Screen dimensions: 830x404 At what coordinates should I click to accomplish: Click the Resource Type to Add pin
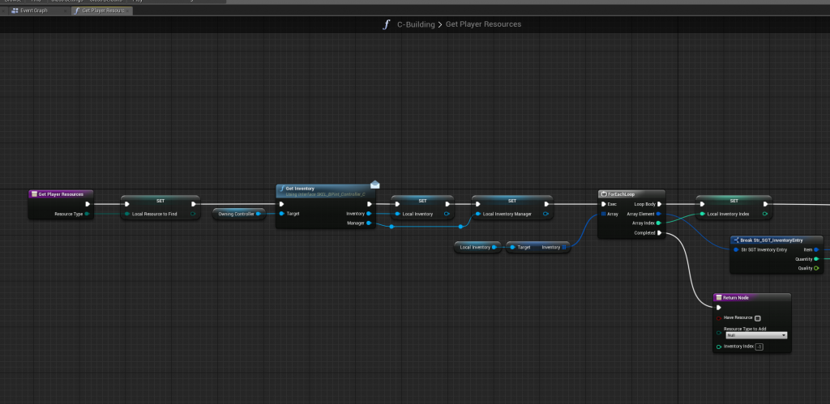tap(719, 332)
